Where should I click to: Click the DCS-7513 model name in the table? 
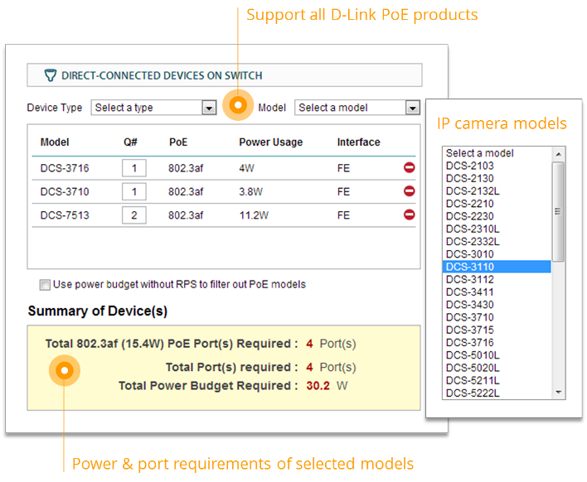click(65, 215)
